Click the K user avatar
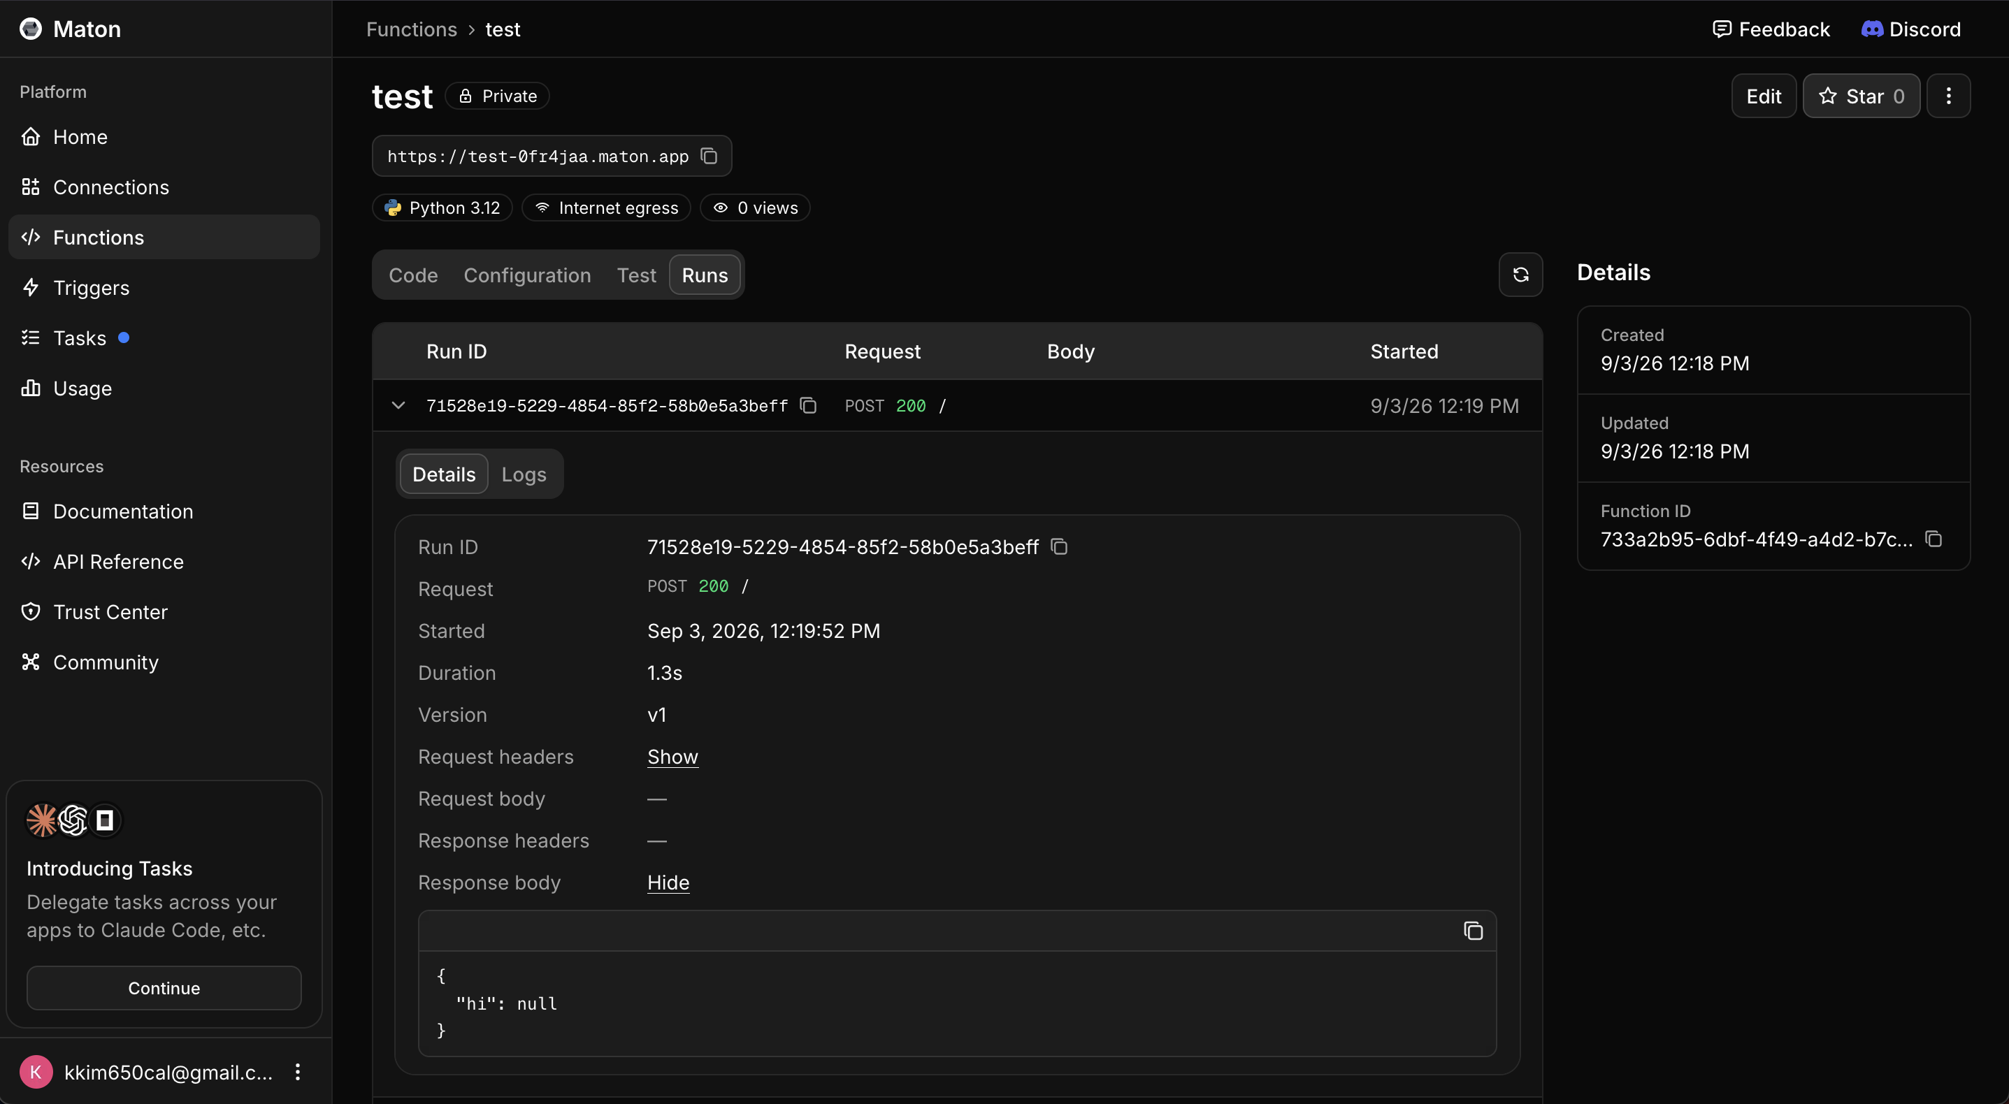This screenshot has width=2009, height=1104. pos(36,1072)
